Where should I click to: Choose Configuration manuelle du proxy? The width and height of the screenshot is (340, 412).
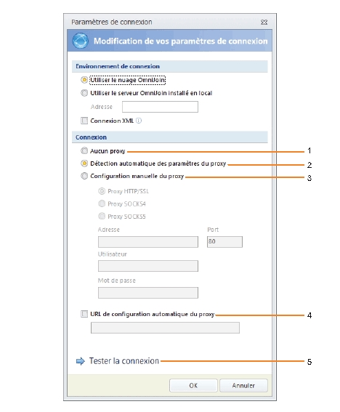pyautogui.click(x=84, y=176)
